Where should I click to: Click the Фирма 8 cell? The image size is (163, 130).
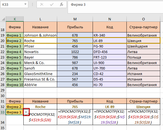point(15,74)
